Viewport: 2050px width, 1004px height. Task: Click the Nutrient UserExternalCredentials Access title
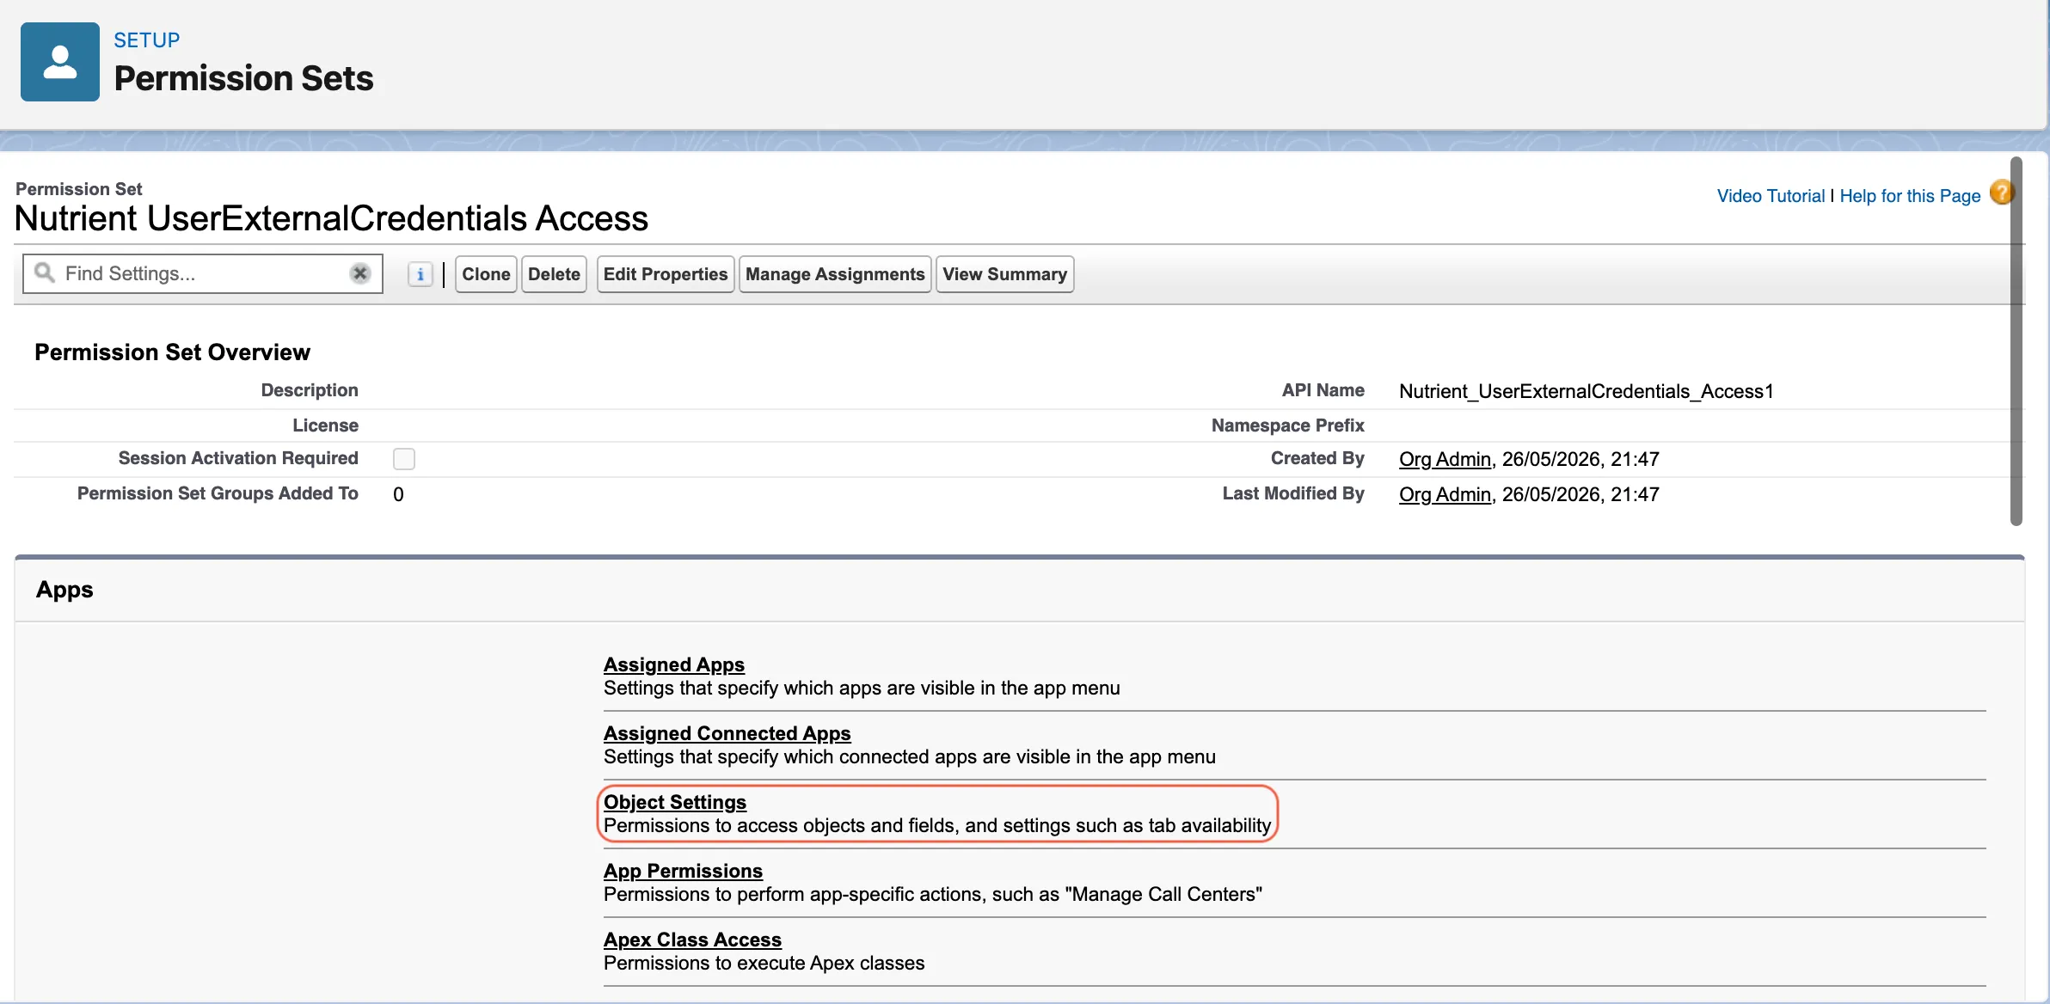pyautogui.click(x=331, y=218)
